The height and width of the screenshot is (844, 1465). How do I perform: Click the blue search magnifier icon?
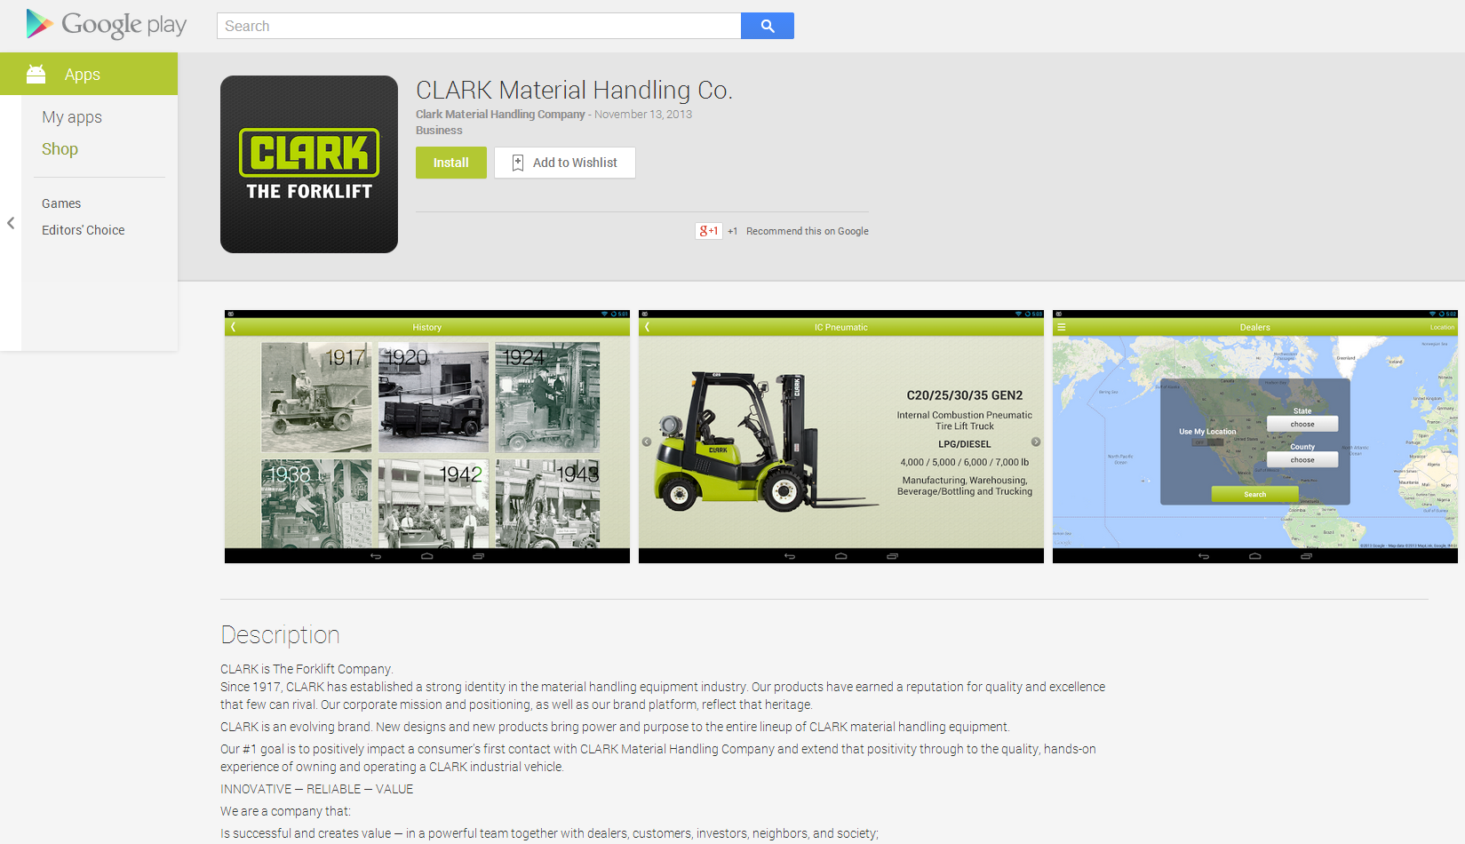click(x=766, y=26)
